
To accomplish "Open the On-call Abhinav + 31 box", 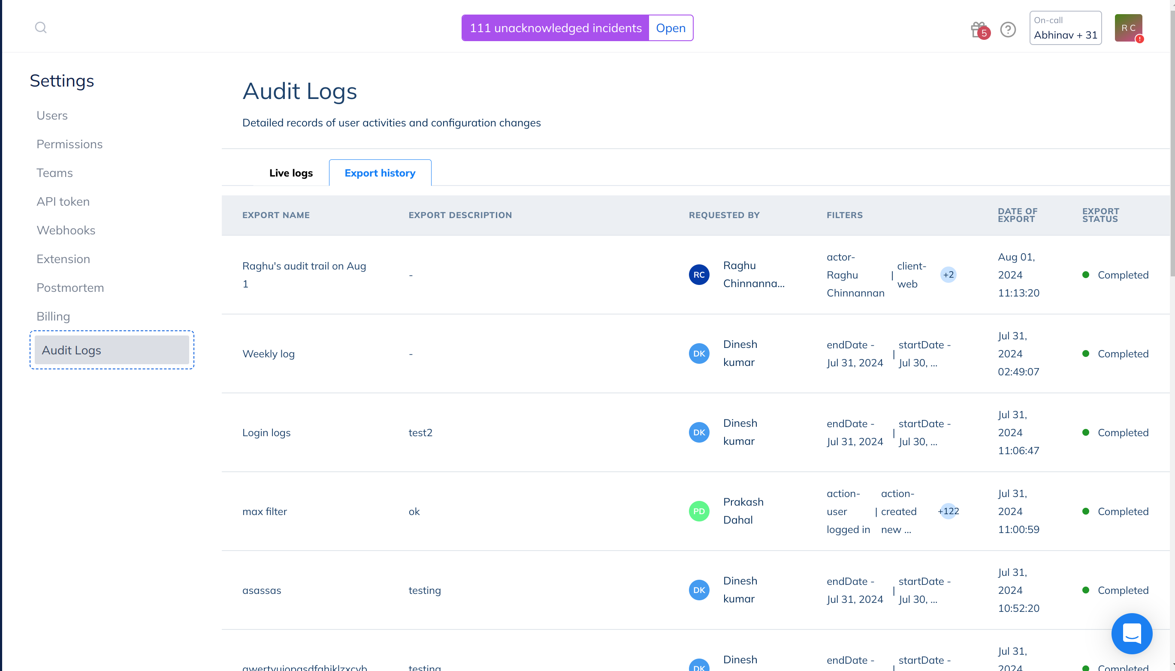I will tap(1065, 28).
